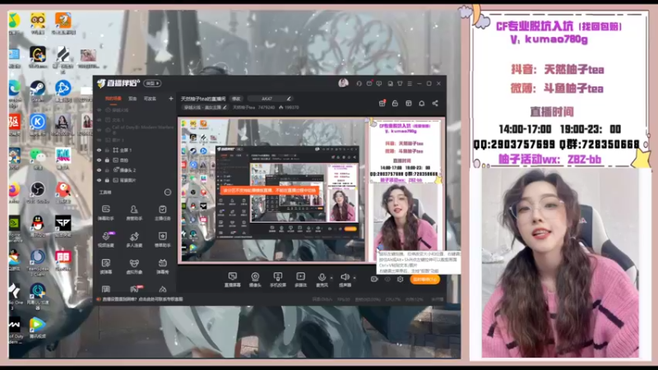Open settings gear beside the orange button
Viewport: 658px width, 370px height.
[x=400, y=279]
